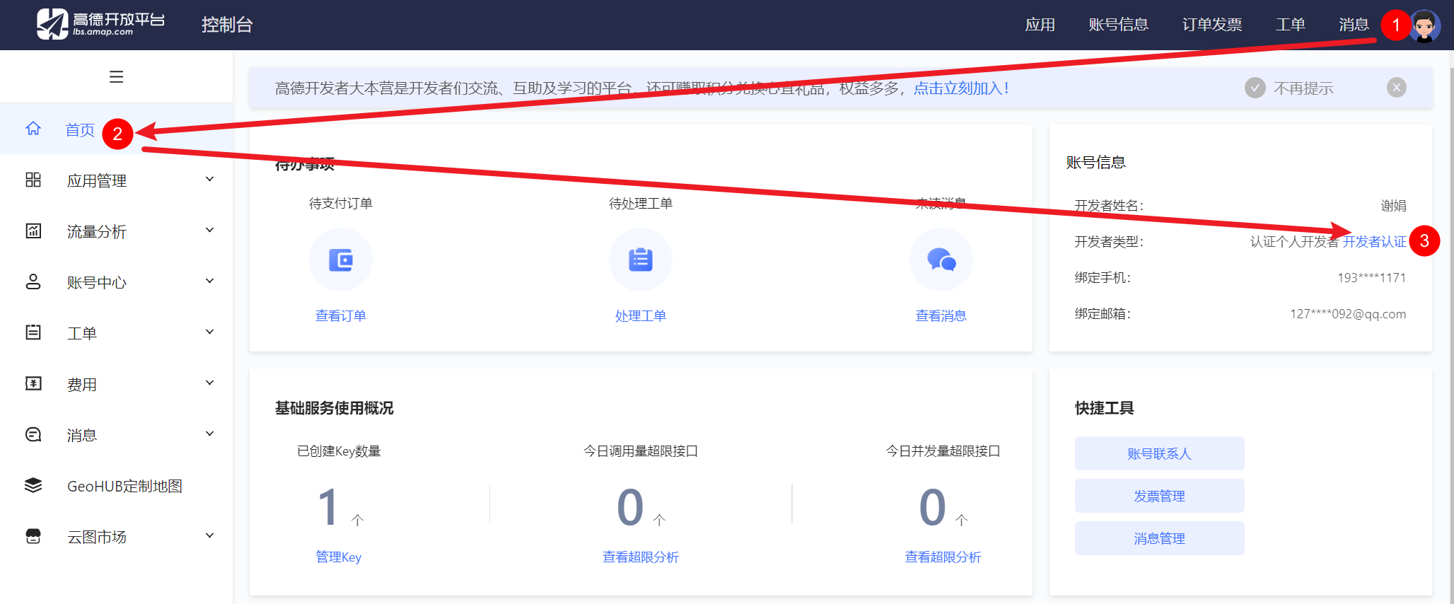The width and height of the screenshot is (1454, 604).
Task: Click the home icon beside 首页
Action: [x=33, y=129]
